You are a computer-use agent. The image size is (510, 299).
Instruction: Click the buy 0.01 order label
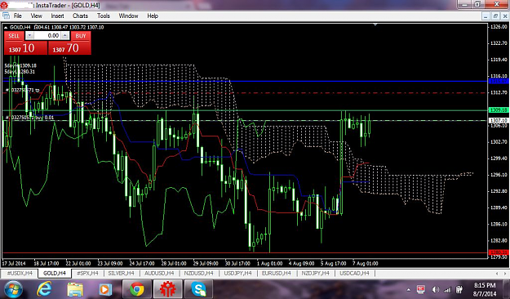point(30,118)
